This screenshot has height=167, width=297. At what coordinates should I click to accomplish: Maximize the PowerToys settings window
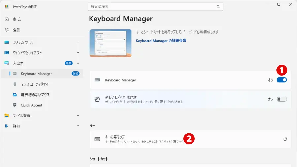tap(279, 4)
